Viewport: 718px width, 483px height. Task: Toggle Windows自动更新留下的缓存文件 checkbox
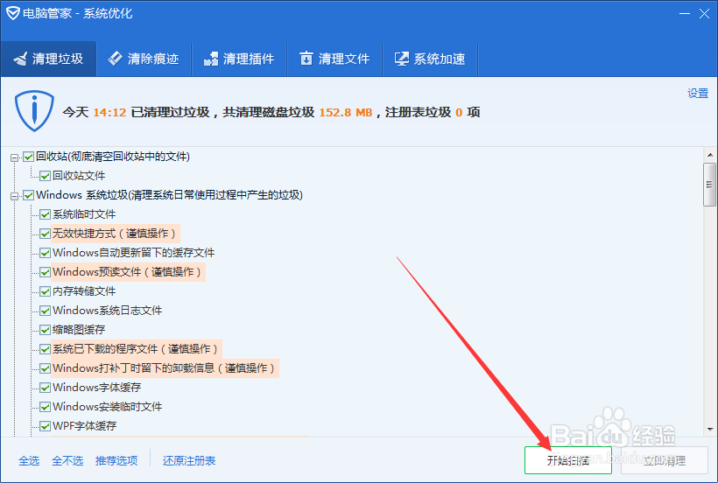[45, 253]
